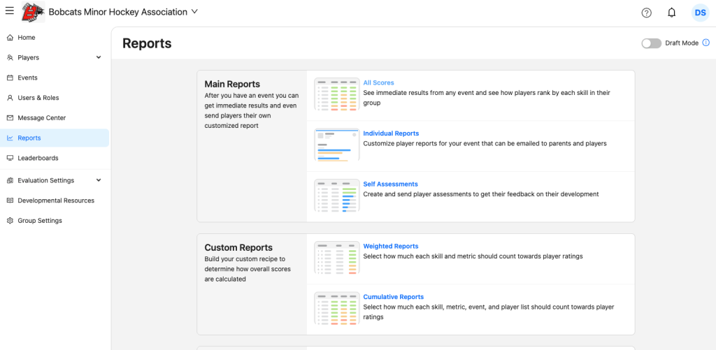Screen dimensions: 716x350
Task: Open the All Scores report link
Action: click(x=378, y=83)
